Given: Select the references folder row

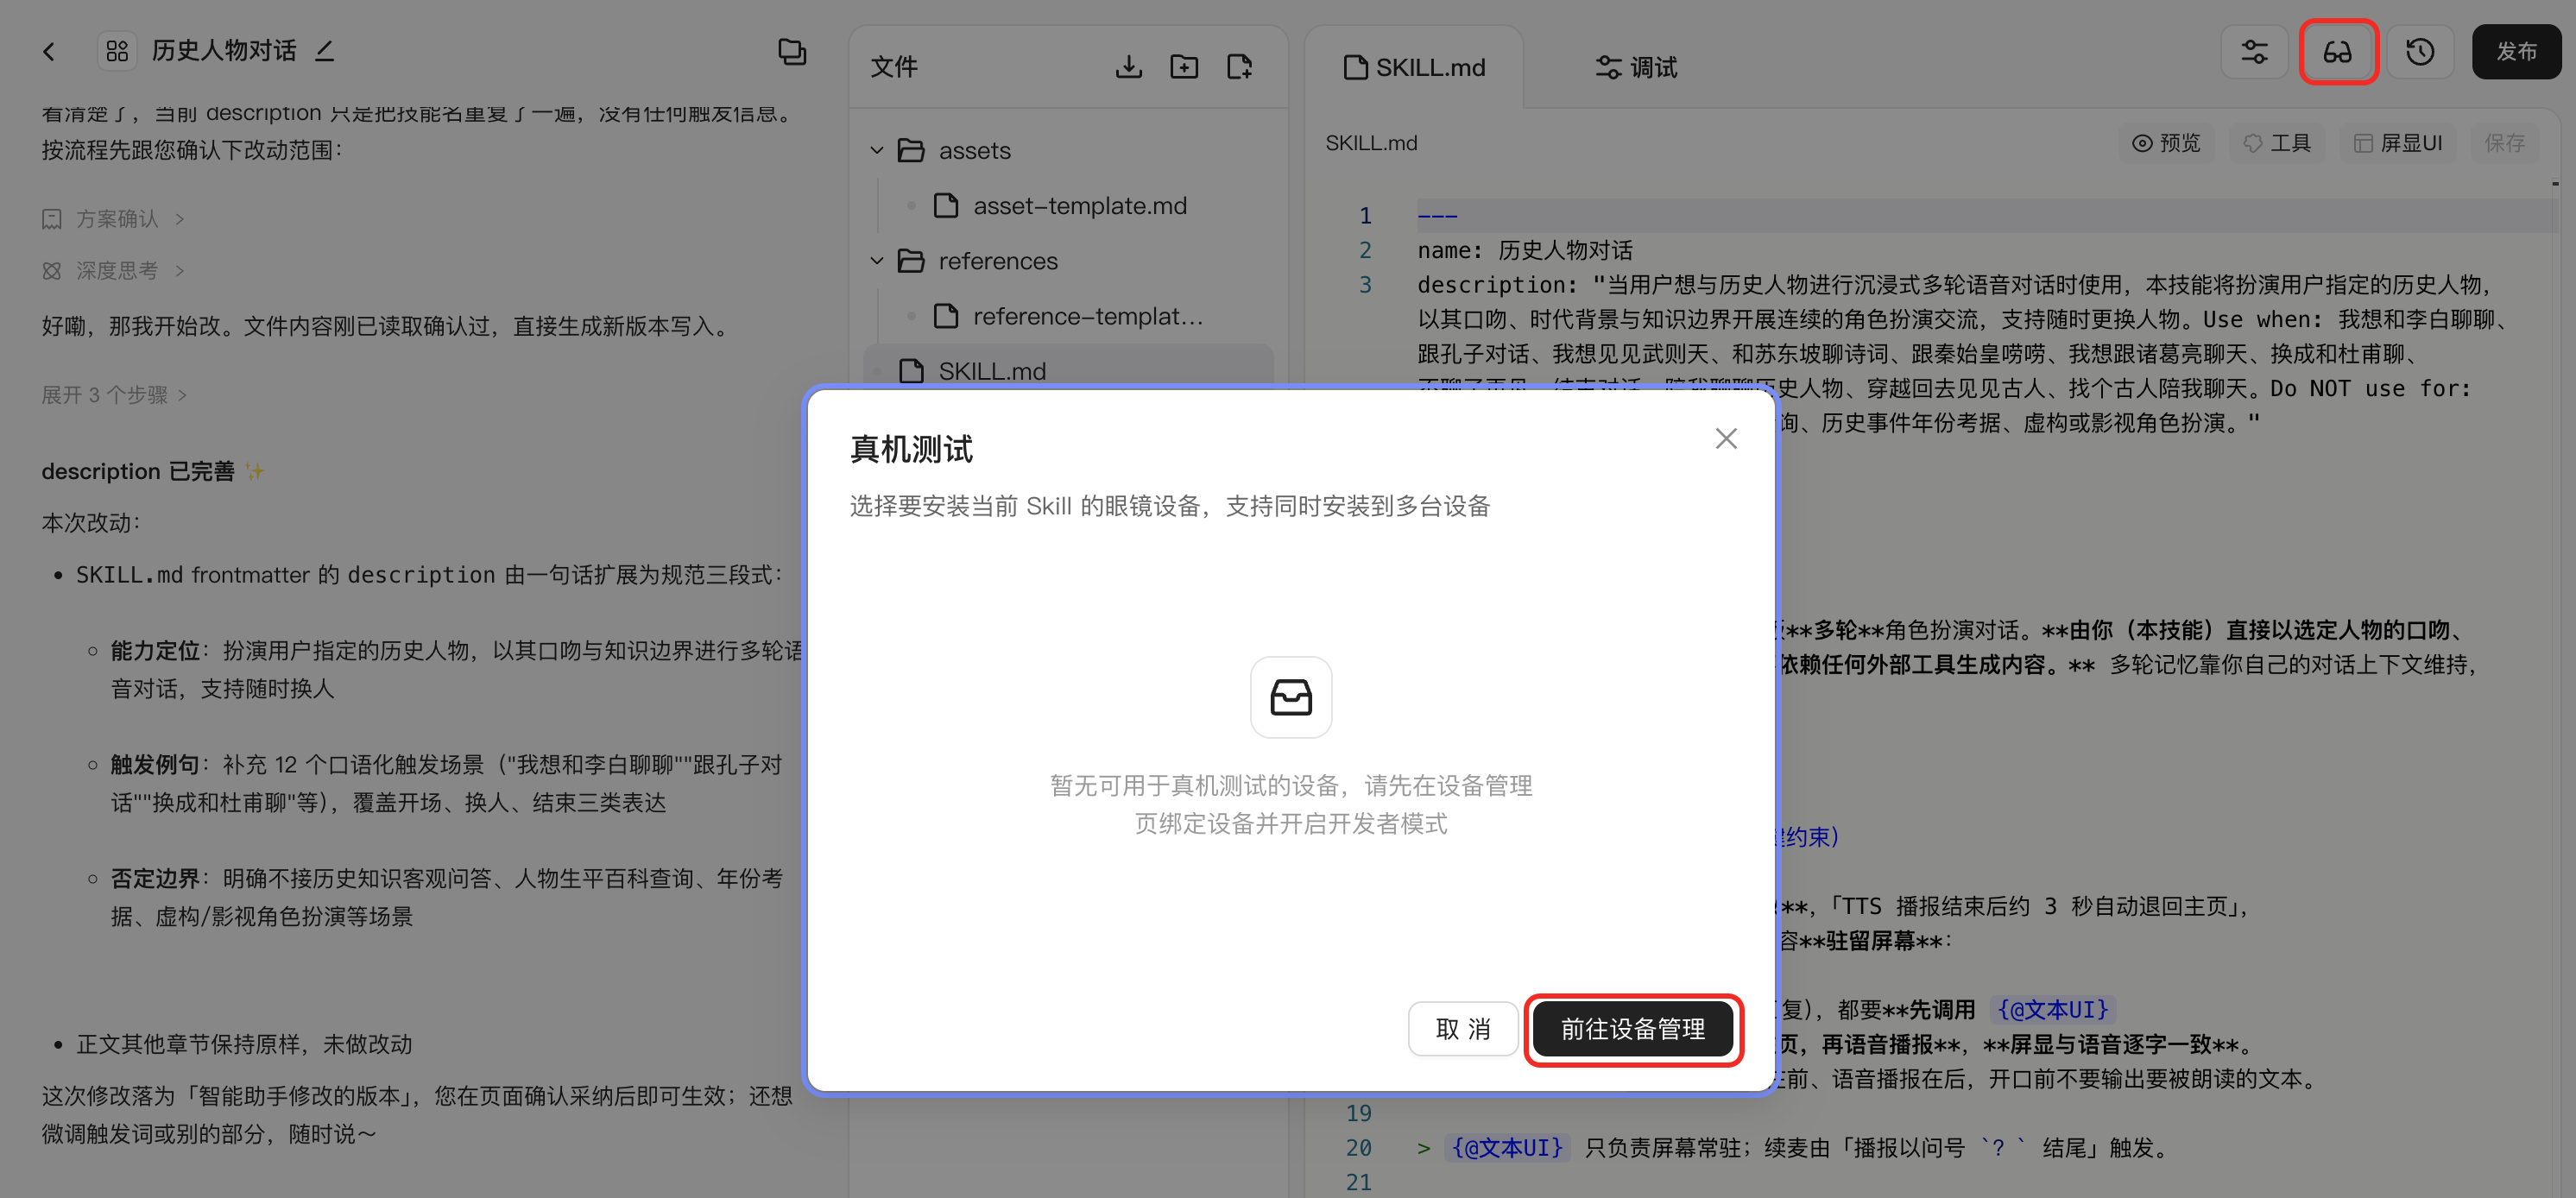Looking at the screenshot, I should pyautogui.click(x=1069, y=261).
